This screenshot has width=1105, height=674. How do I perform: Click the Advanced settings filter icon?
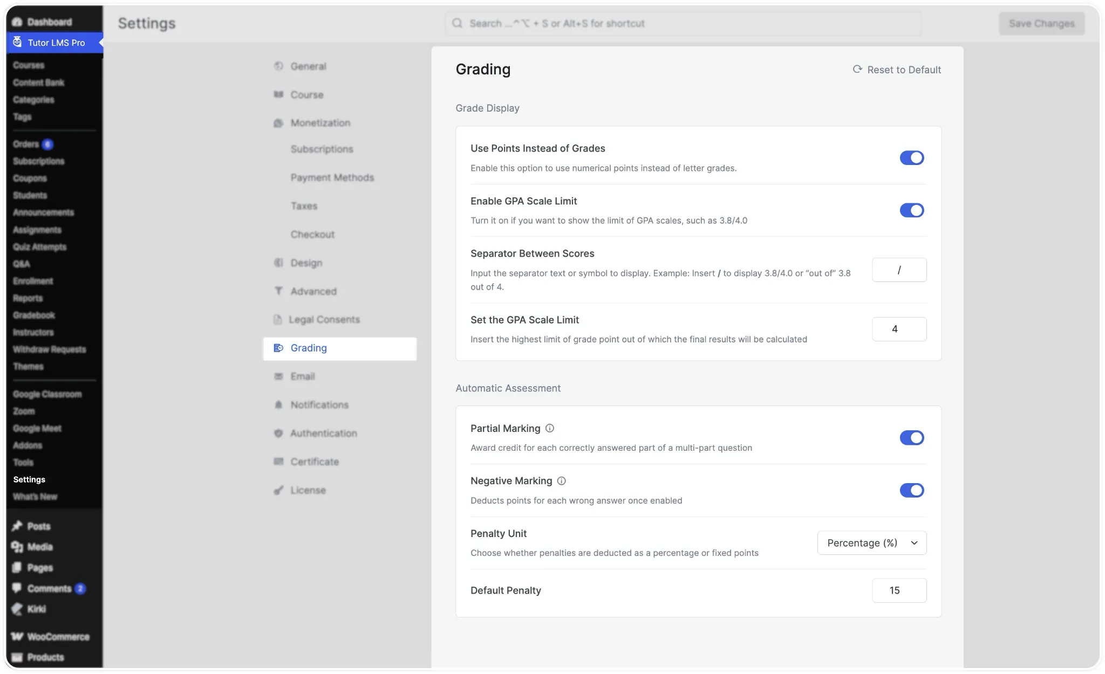(x=278, y=291)
